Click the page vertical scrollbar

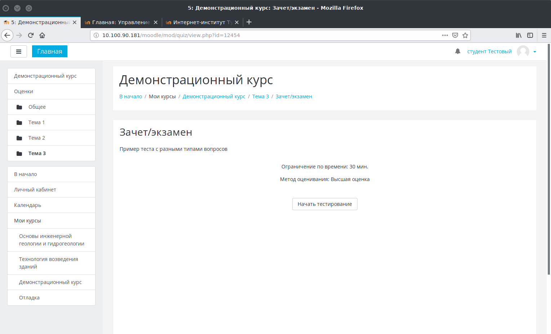point(549,159)
